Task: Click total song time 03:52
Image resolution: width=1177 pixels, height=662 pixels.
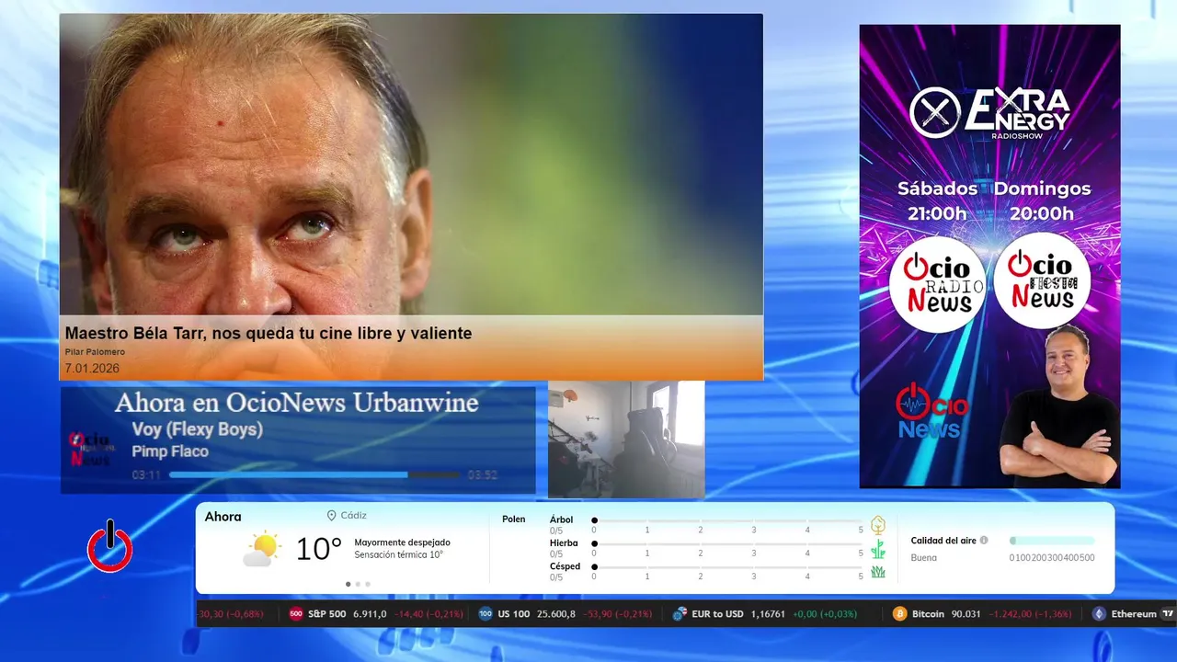Action: (483, 475)
